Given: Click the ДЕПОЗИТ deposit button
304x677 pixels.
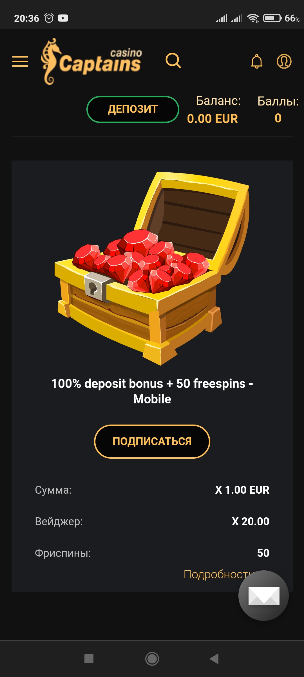Looking at the screenshot, I should point(133,109).
